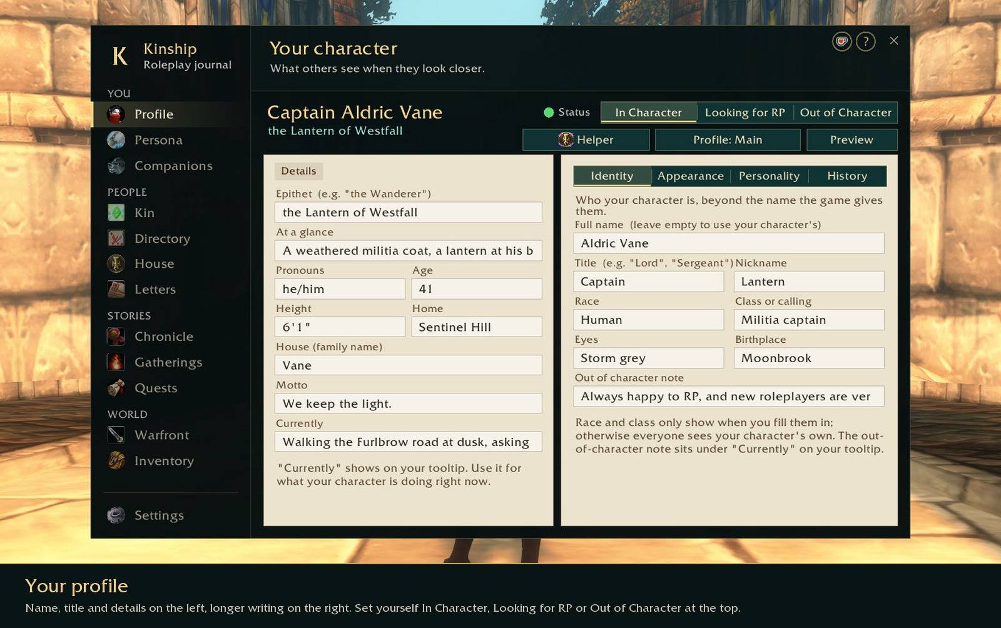Edit the Full name field Aldric Vane
The image size is (1001, 628).
[729, 243]
